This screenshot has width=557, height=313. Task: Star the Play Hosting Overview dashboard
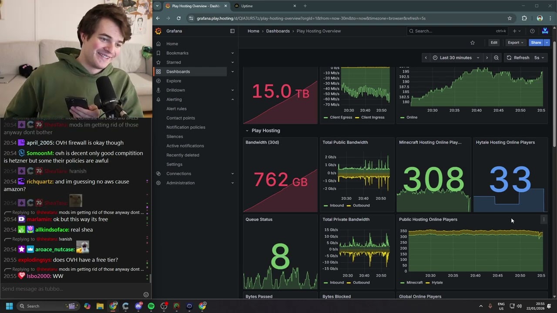[x=473, y=43]
